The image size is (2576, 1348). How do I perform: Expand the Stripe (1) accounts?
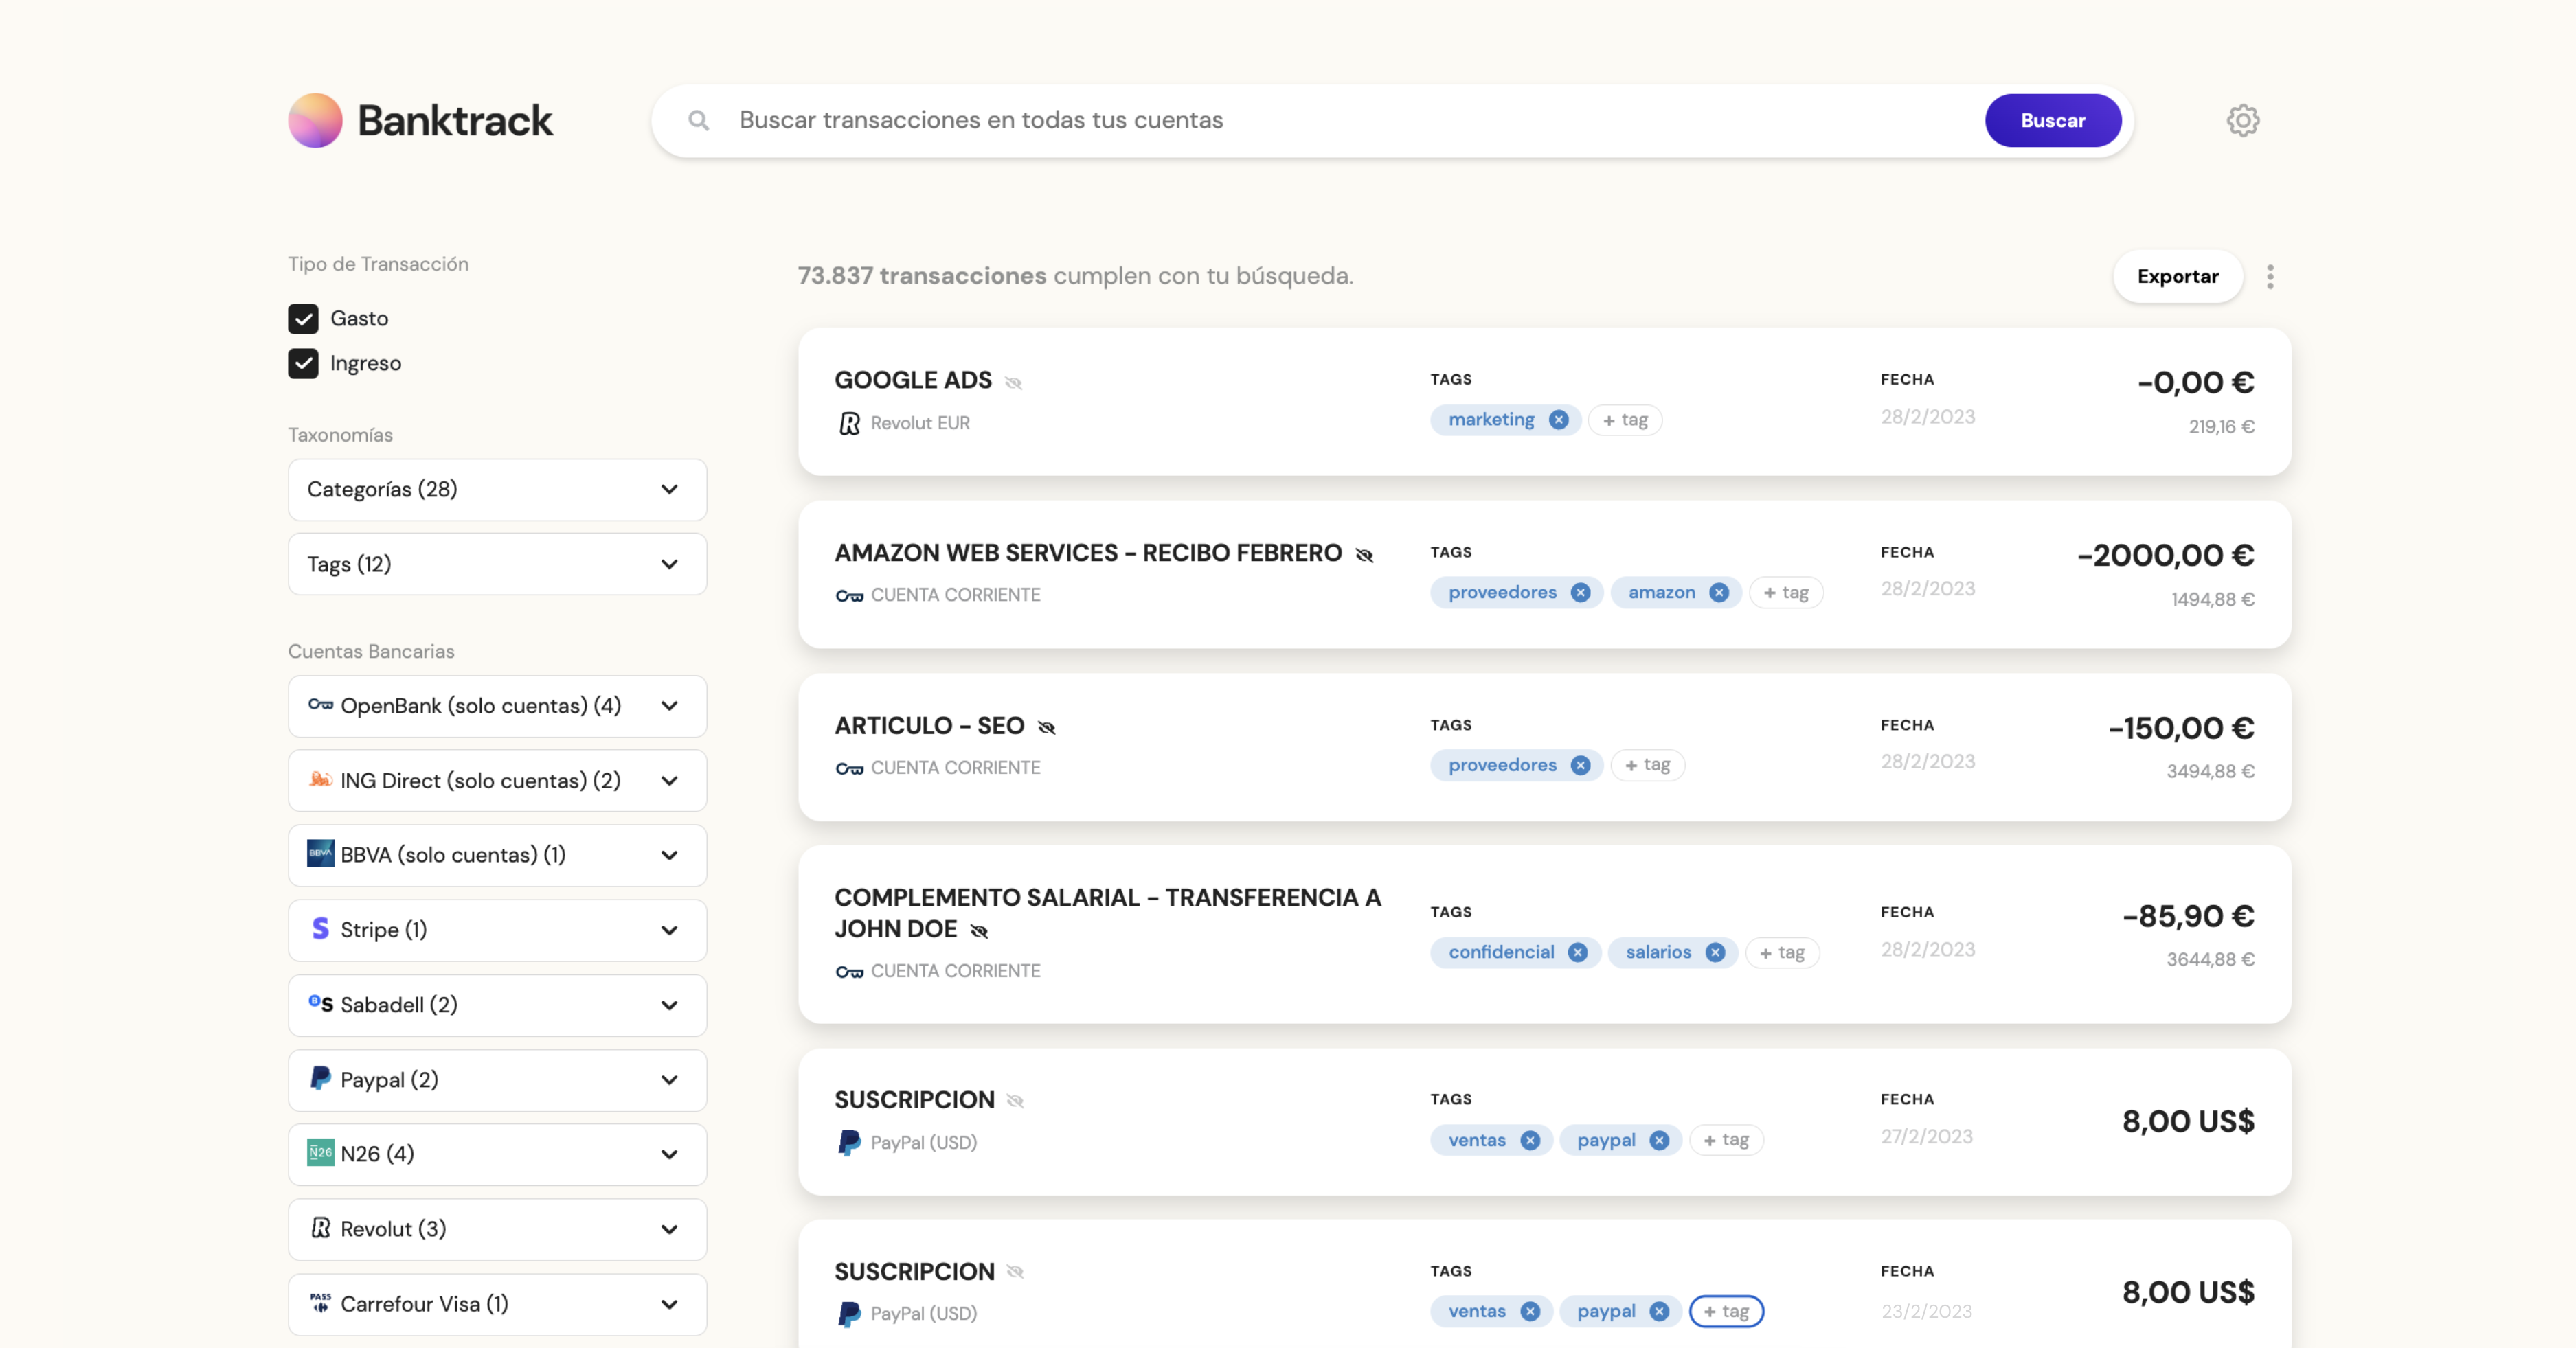[x=497, y=930]
